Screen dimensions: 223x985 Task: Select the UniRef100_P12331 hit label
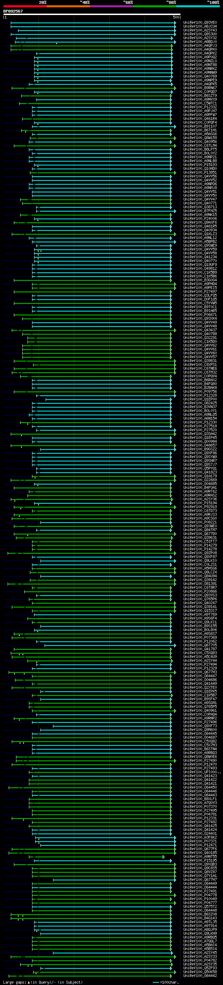[200, 818]
